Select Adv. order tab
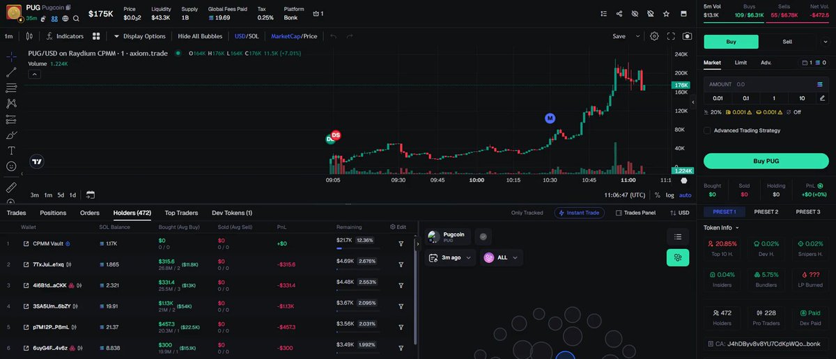 [x=766, y=63]
